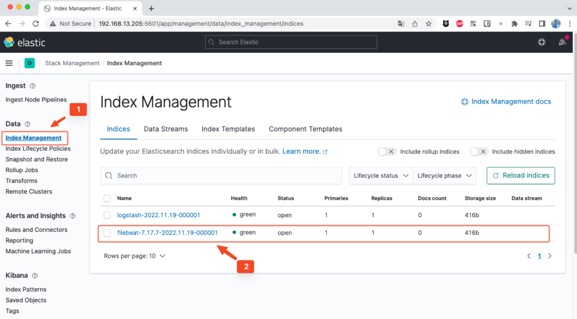
Task: Open Reporting in sidebar
Action: [19, 240]
